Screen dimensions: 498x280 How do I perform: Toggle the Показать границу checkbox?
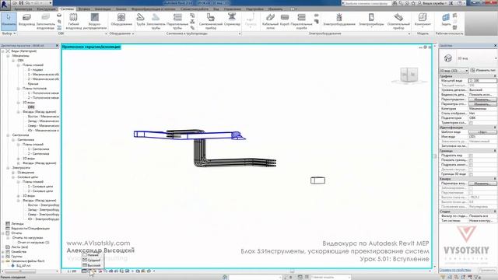point(471,160)
